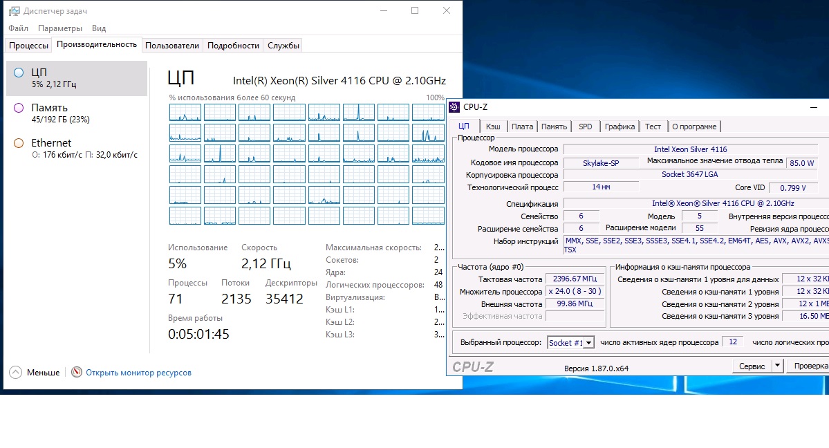Screen dimensions: 829x448
Task: Open the Тест tab in CPU-Z
Action: click(653, 127)
